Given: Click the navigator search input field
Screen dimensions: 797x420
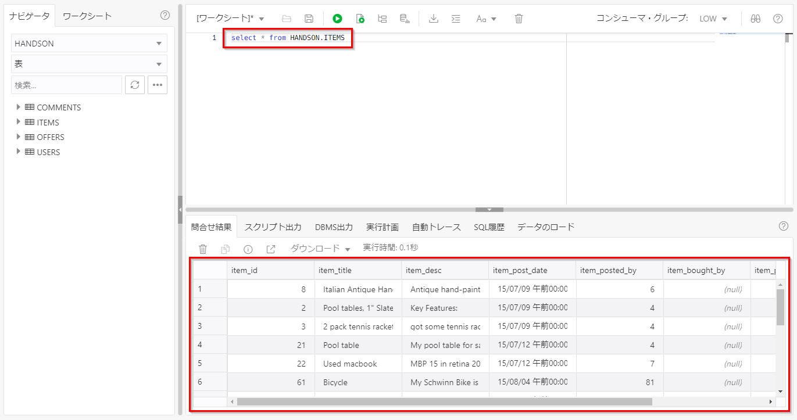Looking at the screenshot, I should [66, 85].
